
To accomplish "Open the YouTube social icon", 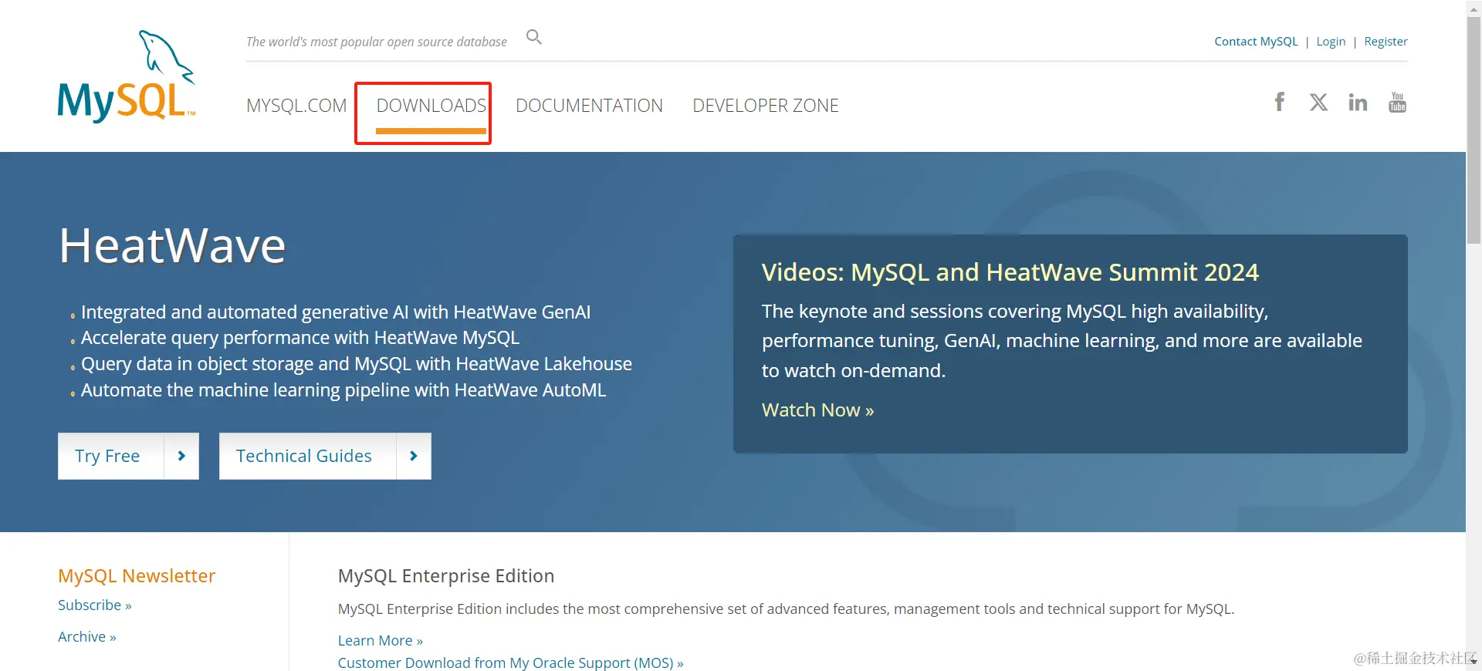I will [1397, 102].
